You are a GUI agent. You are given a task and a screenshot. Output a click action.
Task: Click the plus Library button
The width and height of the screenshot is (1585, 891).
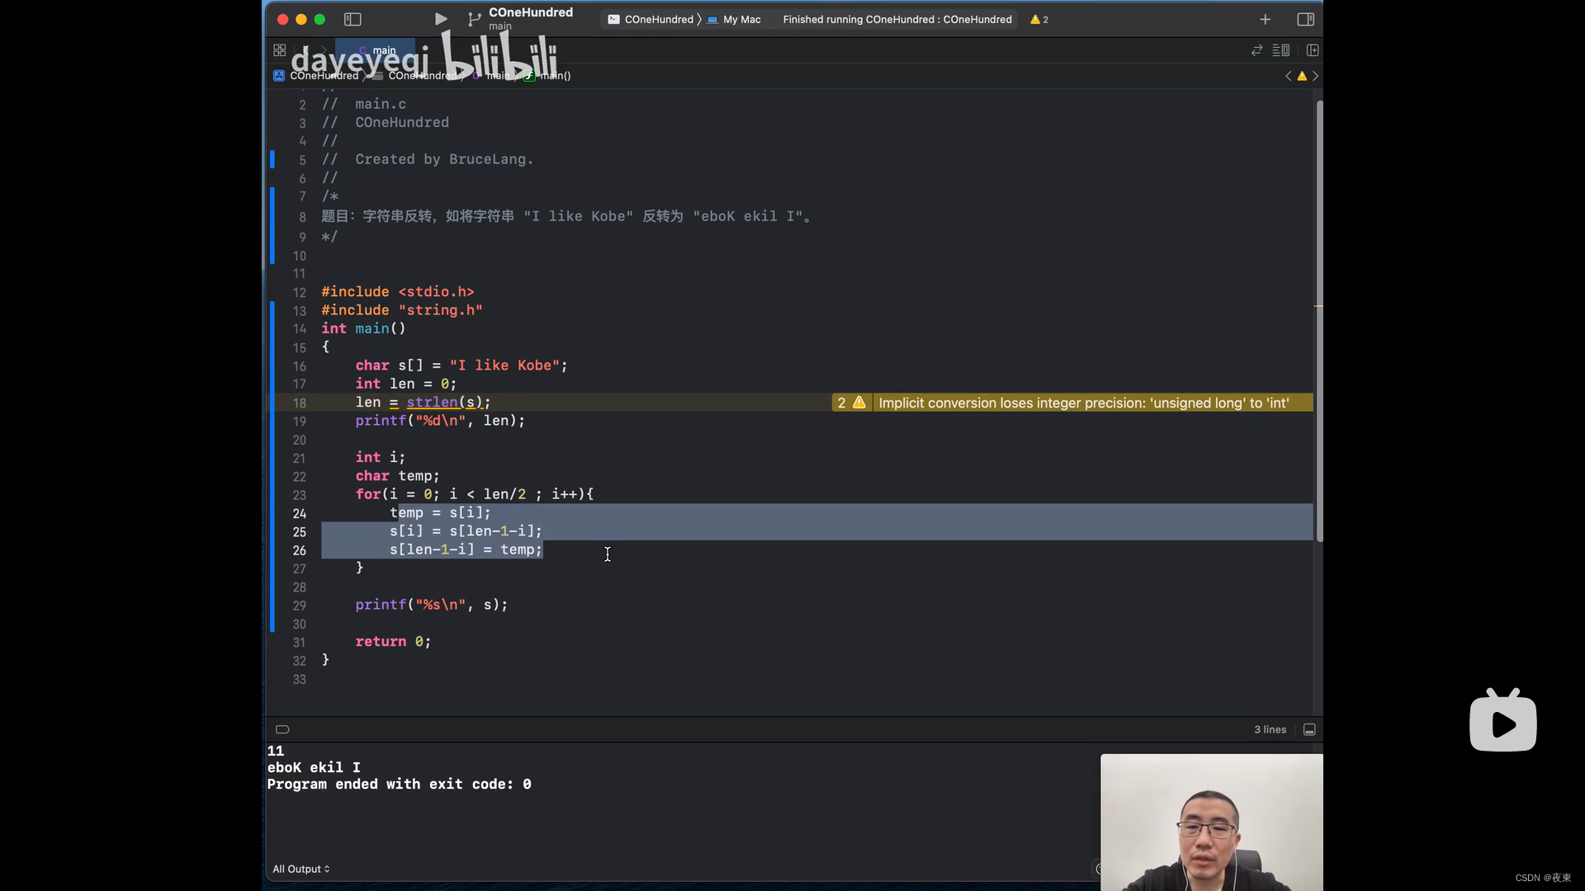pos(1265,19)
